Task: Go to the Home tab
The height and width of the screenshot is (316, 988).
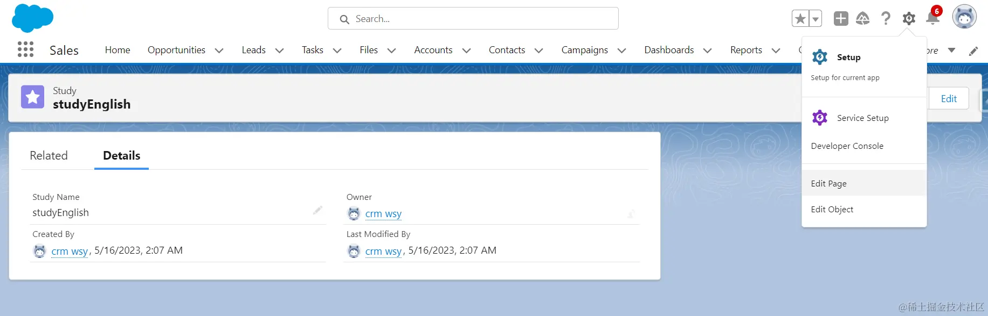Action: pyautogui.click(x=118, y=50)
